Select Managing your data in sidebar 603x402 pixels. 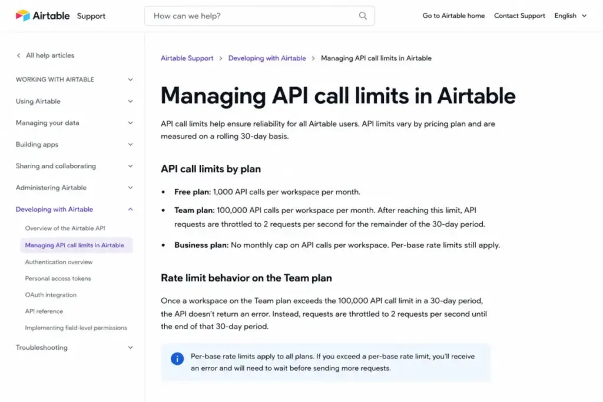click(47, 122)
